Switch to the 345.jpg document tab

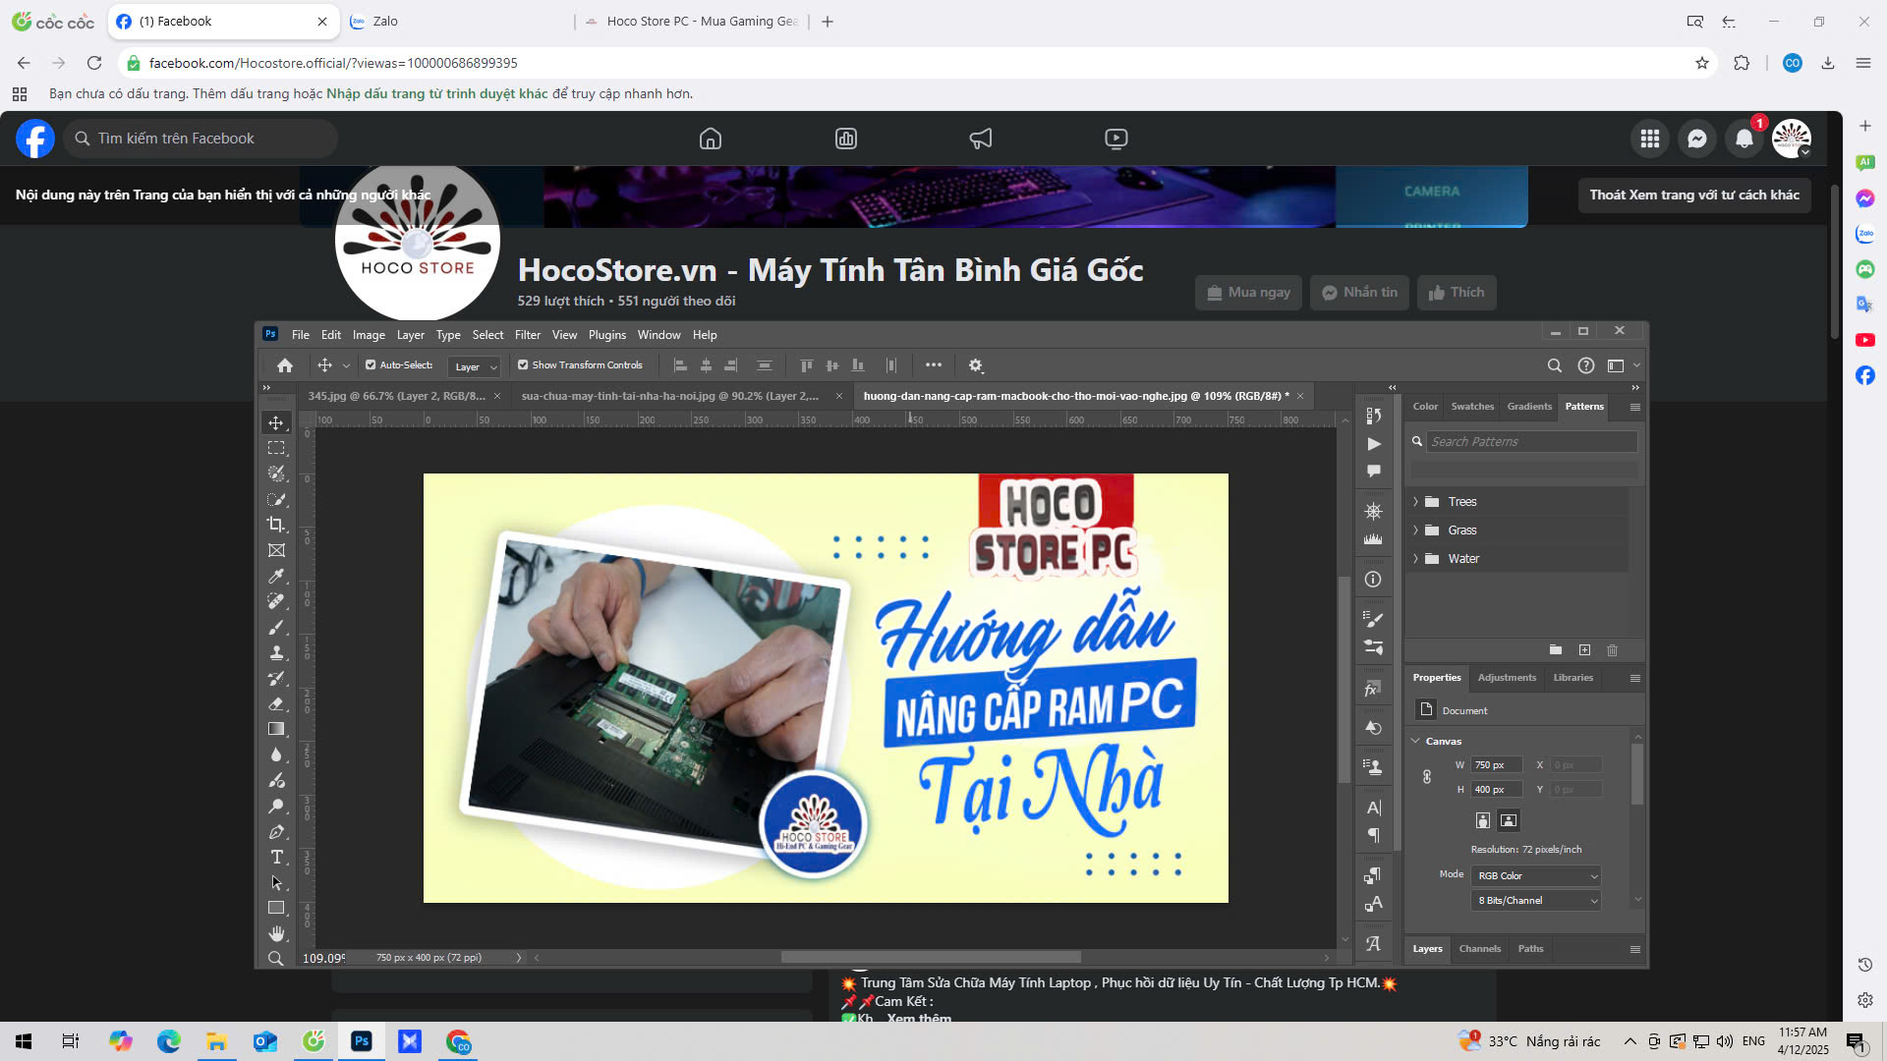(x=397, y=396)
